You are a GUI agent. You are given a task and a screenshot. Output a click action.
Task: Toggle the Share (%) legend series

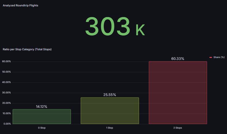pos(219,57)
